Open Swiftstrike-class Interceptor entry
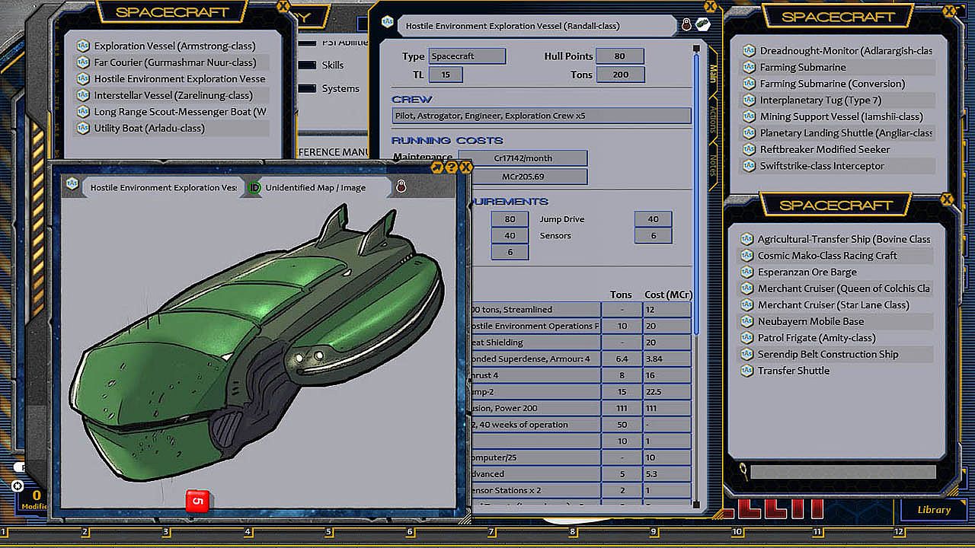The image size is (975, 548). (x=822, y=166)
